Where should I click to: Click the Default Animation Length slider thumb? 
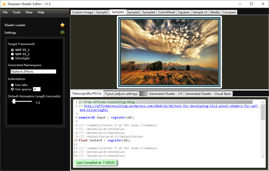(14, 101)
